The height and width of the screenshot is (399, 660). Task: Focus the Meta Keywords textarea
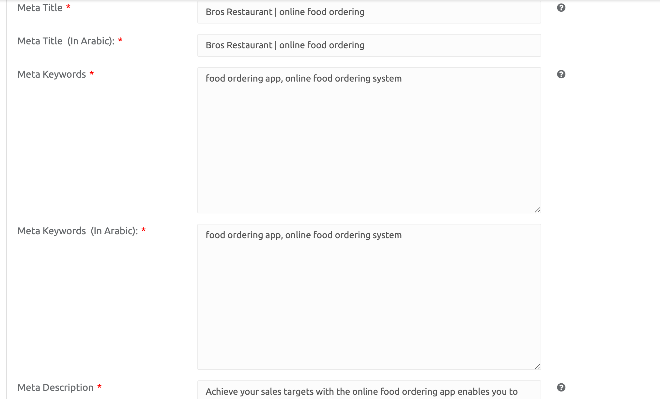point(369,140)
